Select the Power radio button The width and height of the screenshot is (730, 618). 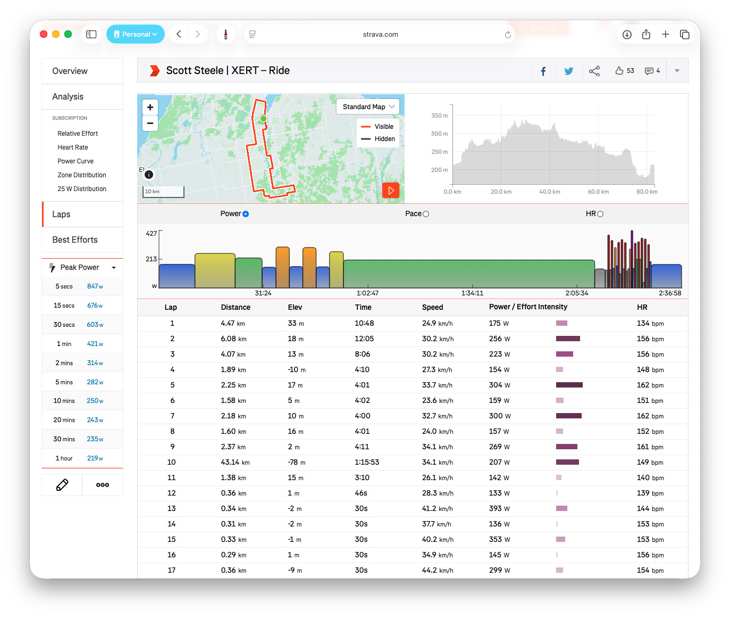(x=246, y=214)
